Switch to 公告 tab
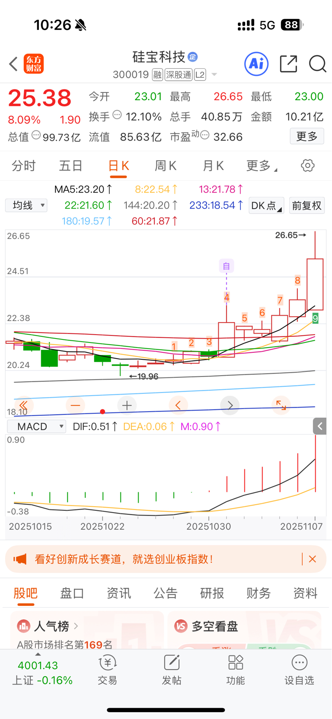 tap(165, 593)
